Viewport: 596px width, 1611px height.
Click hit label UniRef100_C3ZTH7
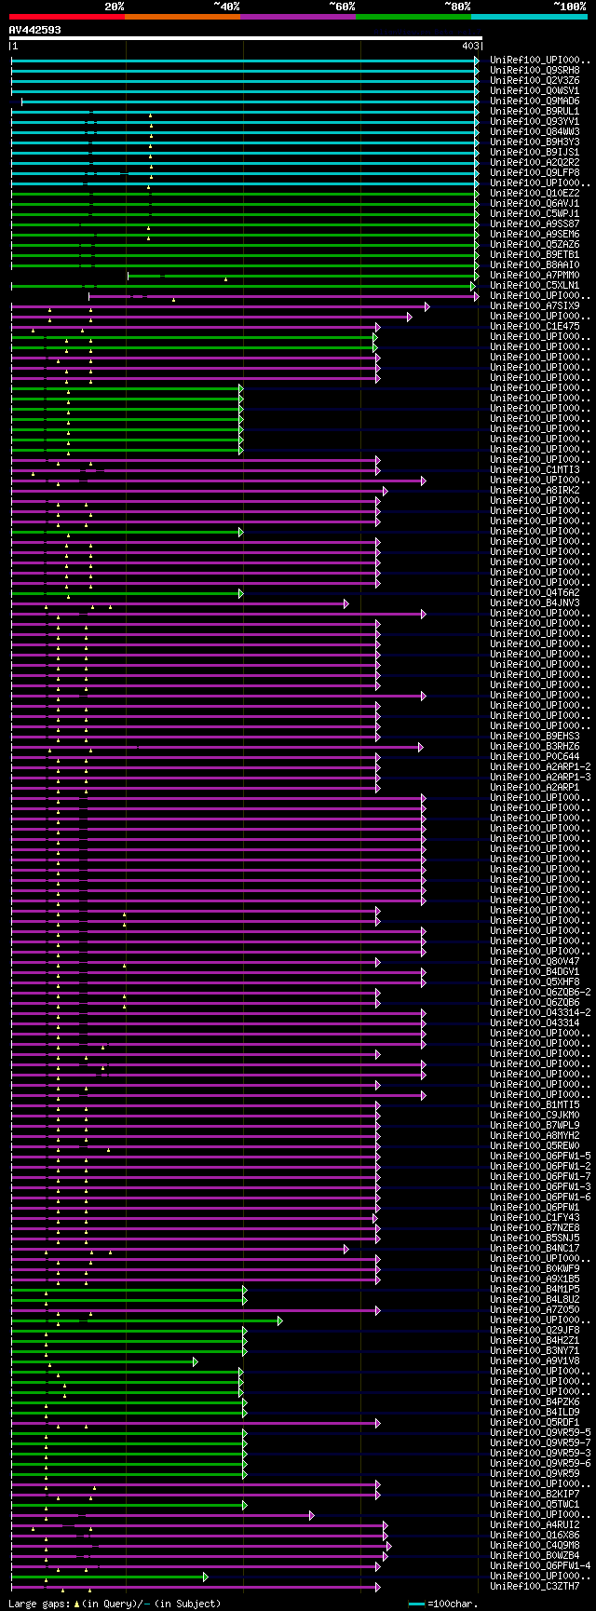click(535, 1586)
